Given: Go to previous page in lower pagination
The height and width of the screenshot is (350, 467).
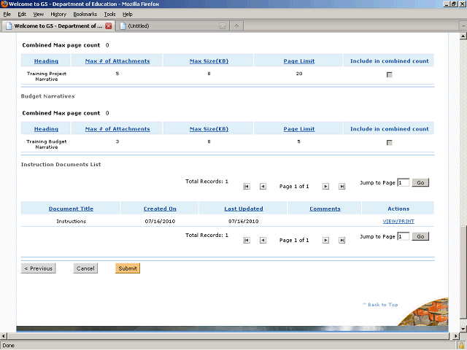Looking at the screenshot, I should tap(263, 240).
